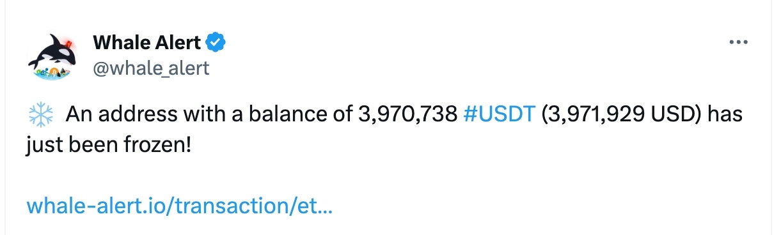The height and width of the screenshot is (235, 774).
Task: Click blank area right of verified badge
Action: (473, 43)
